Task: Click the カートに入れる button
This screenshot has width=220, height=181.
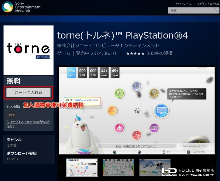Action: (28, 92)
